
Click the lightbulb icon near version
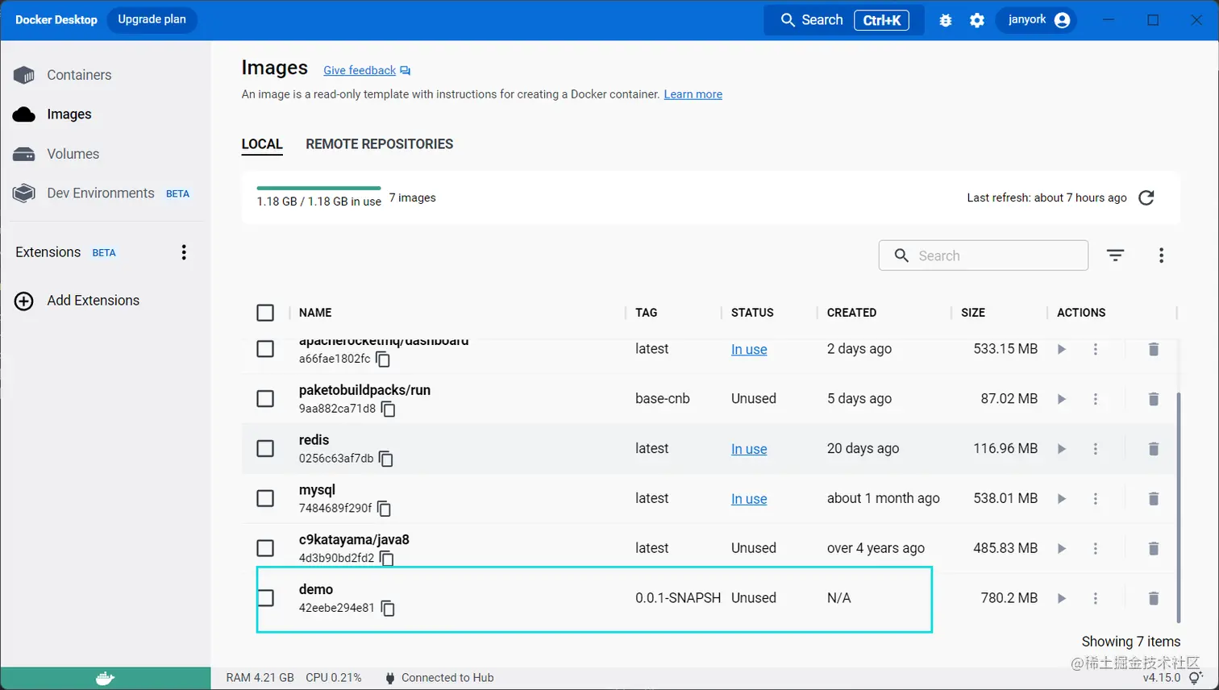pos(1196,679)
